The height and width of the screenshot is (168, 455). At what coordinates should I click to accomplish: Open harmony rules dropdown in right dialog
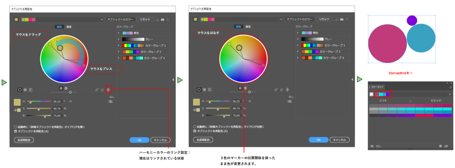click(x=281, y=20)
